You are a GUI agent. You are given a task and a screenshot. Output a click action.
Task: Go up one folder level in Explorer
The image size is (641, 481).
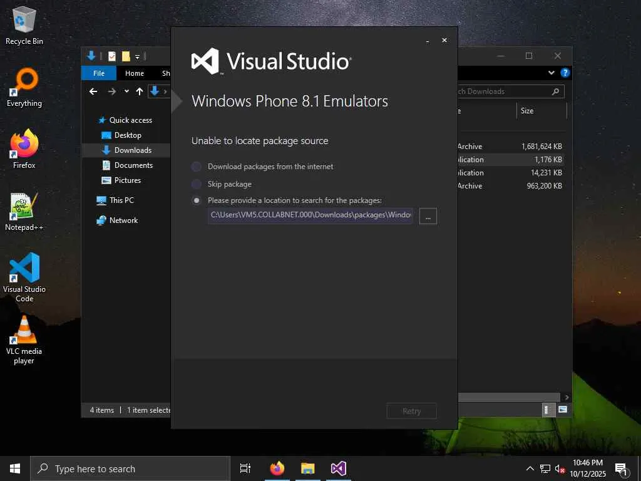tap(140, 91)
